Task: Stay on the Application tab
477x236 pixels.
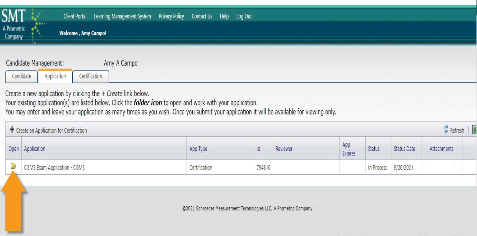Action: (x=55, y=76)
